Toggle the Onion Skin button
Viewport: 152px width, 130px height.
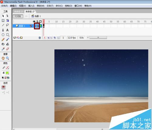pos(48,38)
